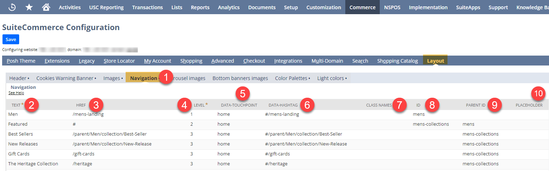Click the mens ID cell in Men row

click(419, 114)
